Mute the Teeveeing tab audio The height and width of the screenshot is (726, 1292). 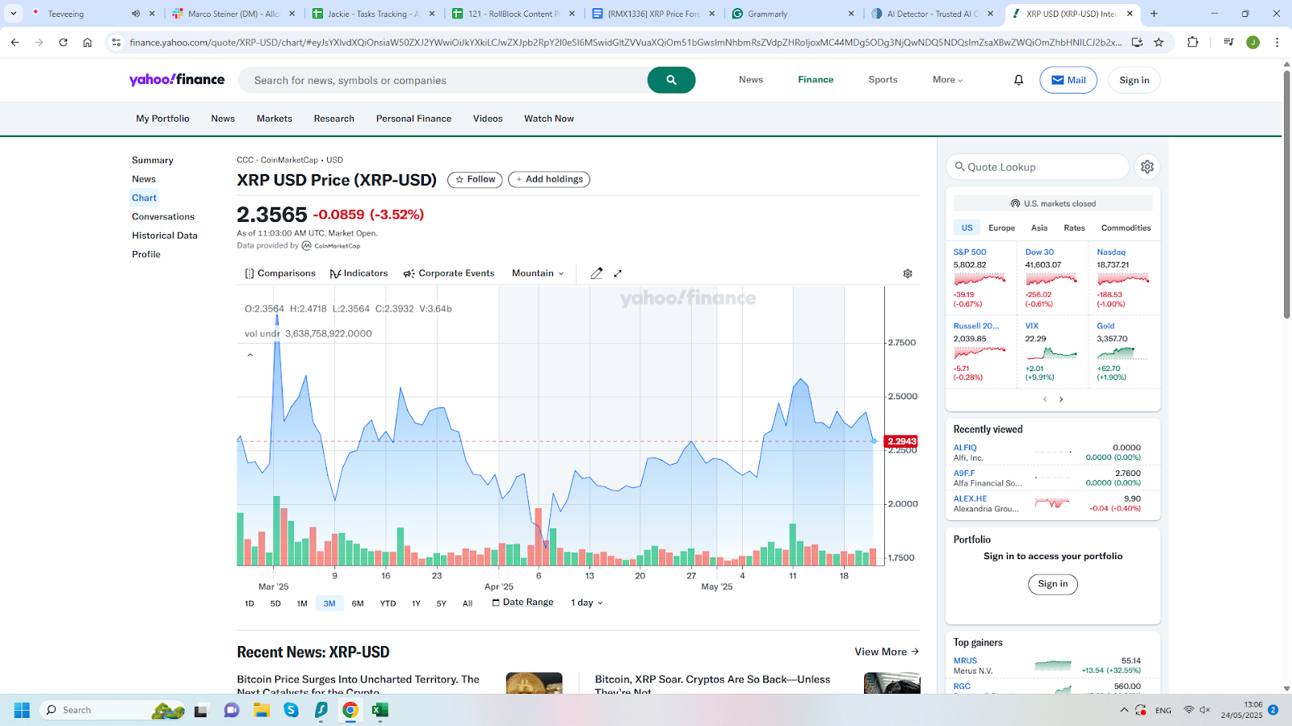[x=136, y=14]
